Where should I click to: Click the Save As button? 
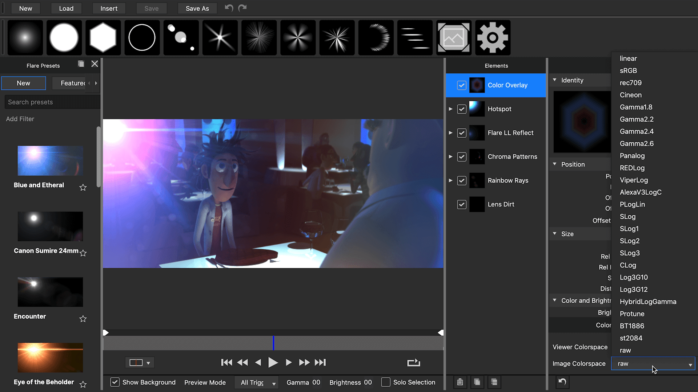coord(197,8)
